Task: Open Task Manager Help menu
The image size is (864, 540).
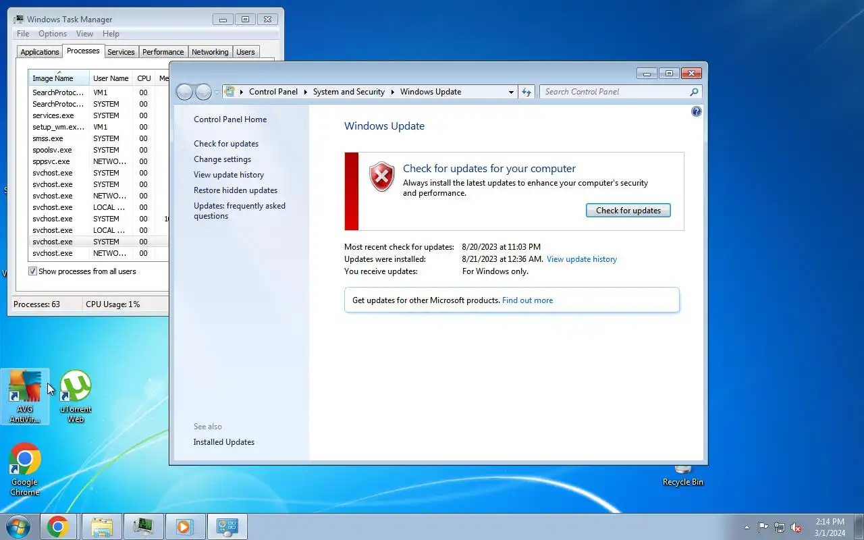Action: [111, 34]
